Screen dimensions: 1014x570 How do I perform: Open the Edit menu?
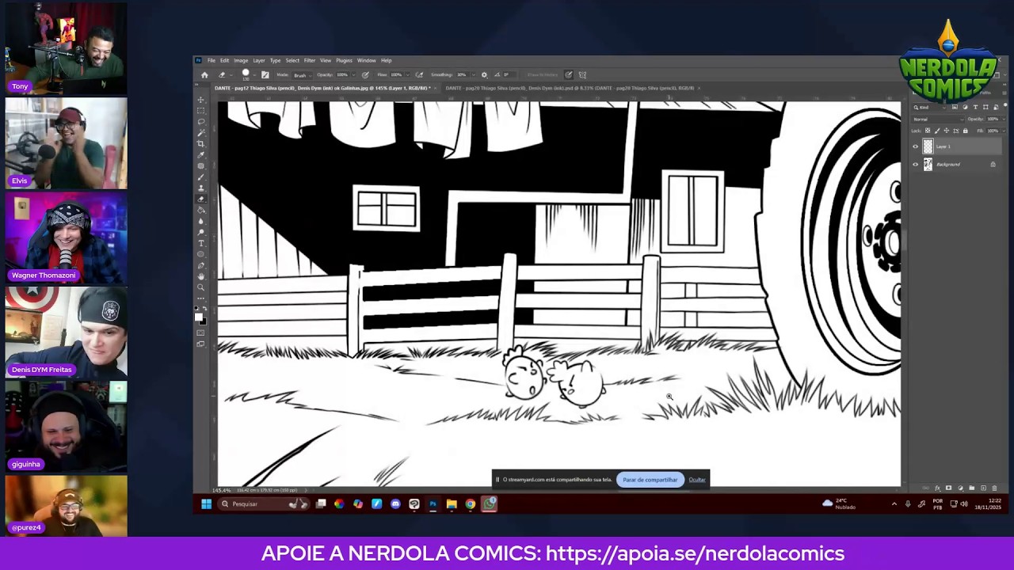pyautogui.click(x=224, y=60)
